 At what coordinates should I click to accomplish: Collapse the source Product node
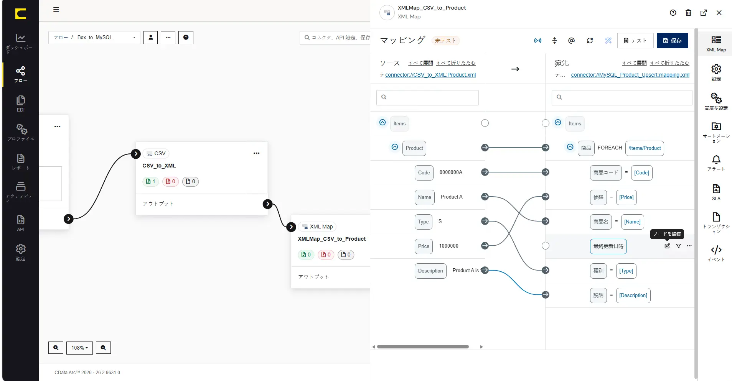click(x=395, y=147)
